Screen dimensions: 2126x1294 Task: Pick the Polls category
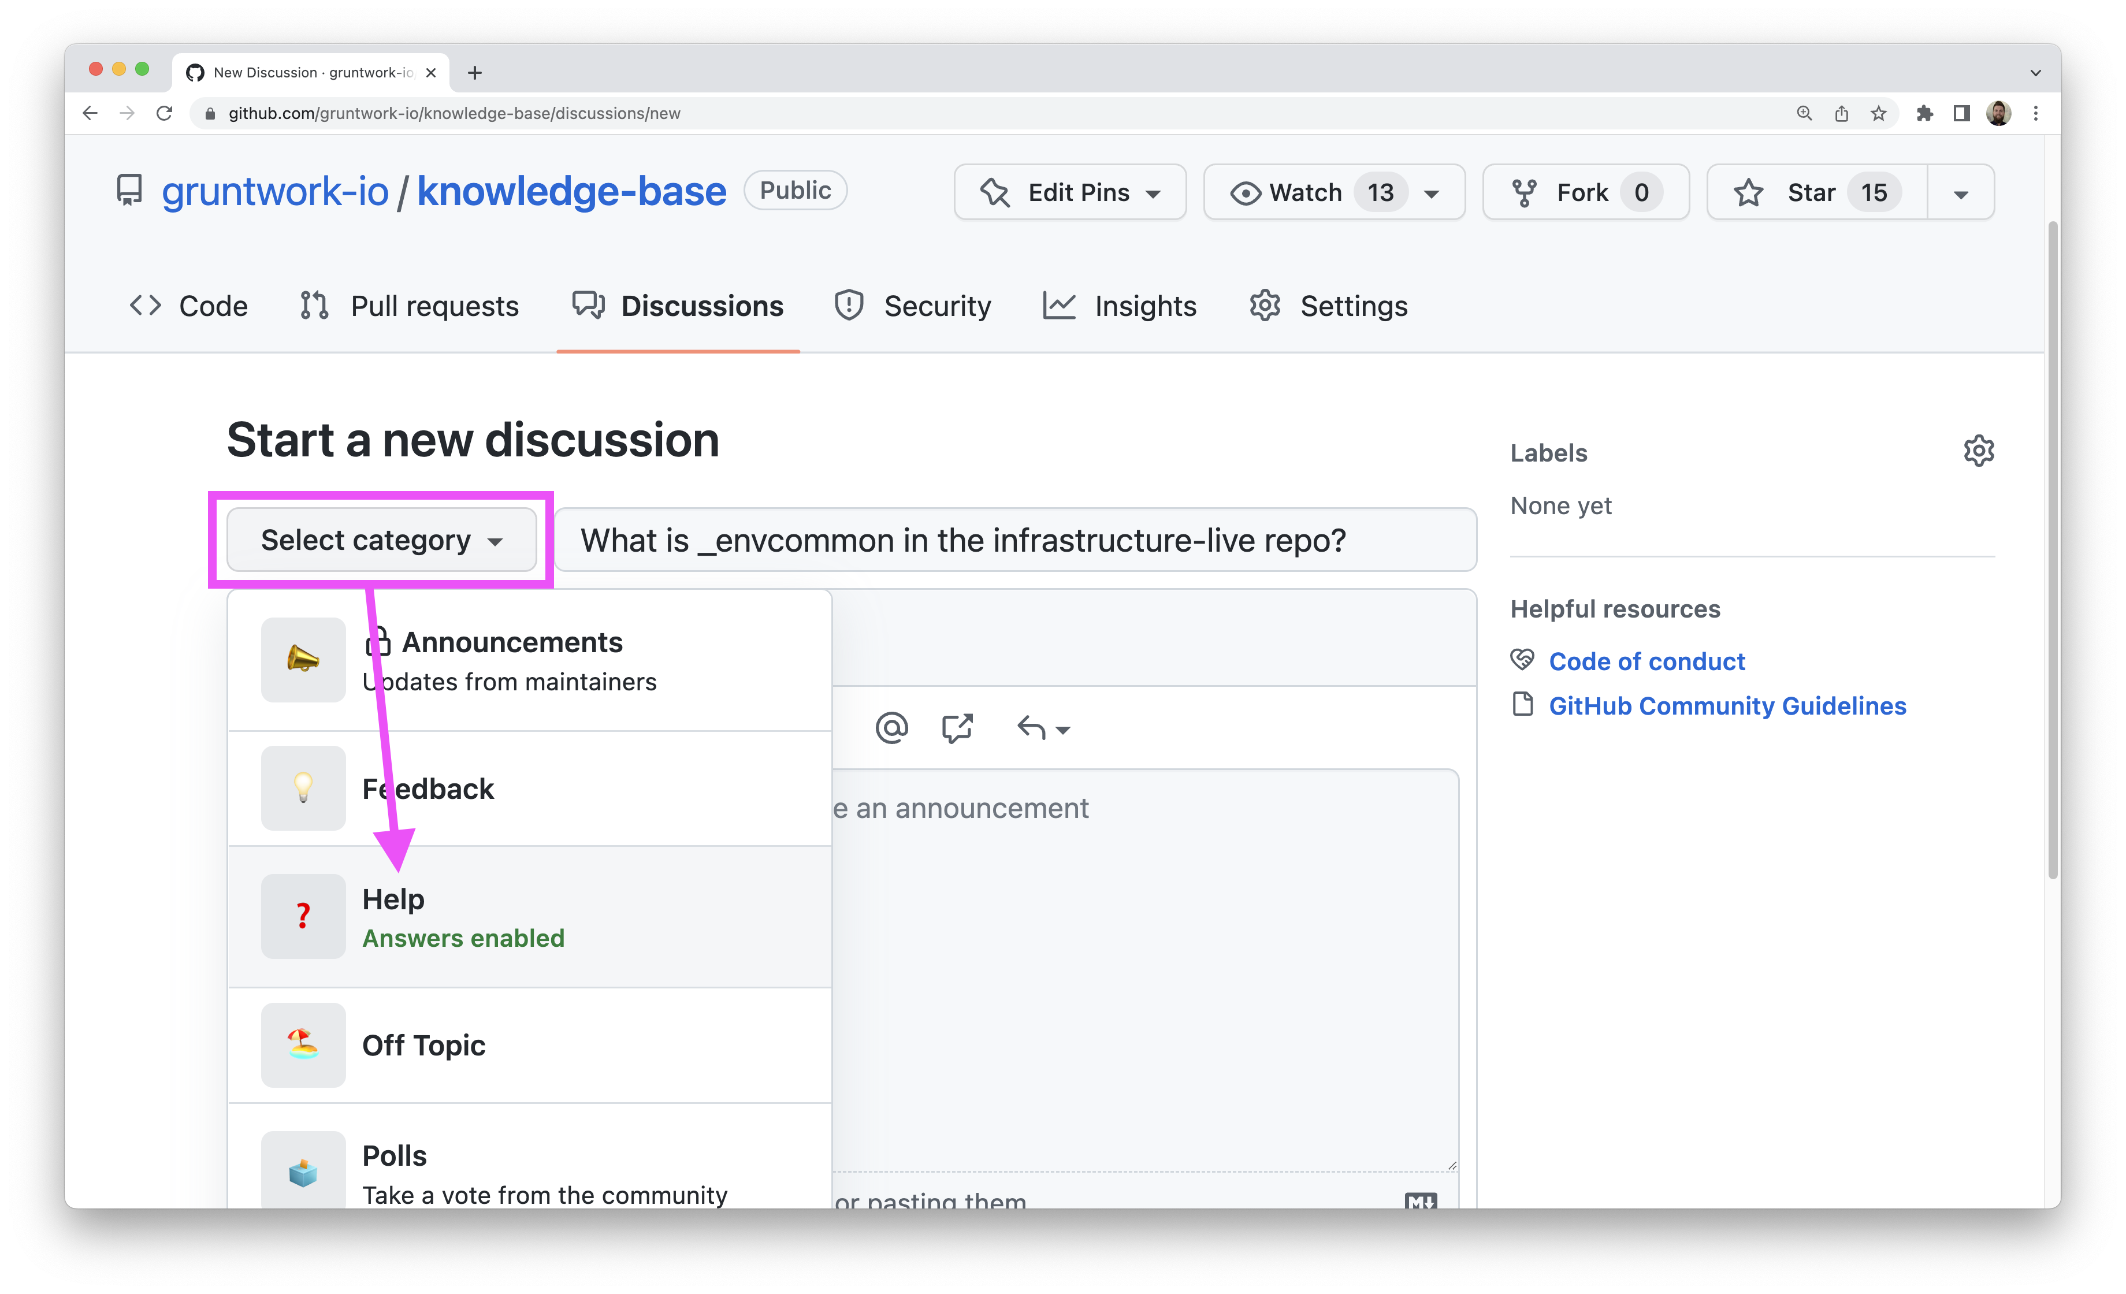[x=530, y=1156]
